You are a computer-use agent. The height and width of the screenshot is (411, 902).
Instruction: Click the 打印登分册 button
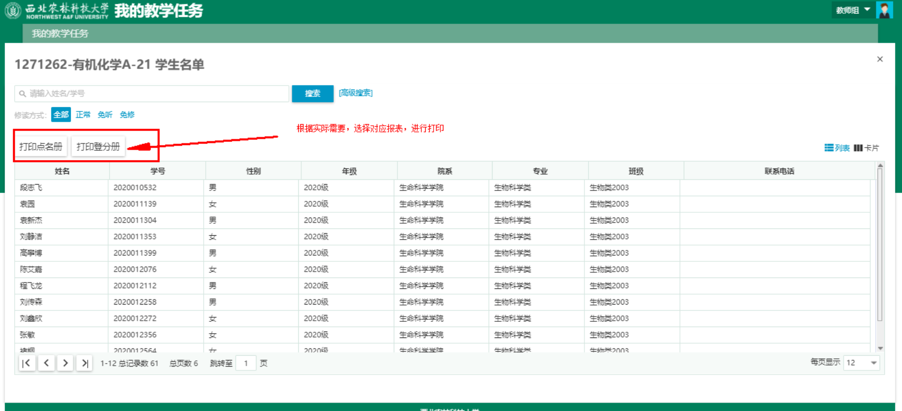pyautogui.click(x=98, y=147)
